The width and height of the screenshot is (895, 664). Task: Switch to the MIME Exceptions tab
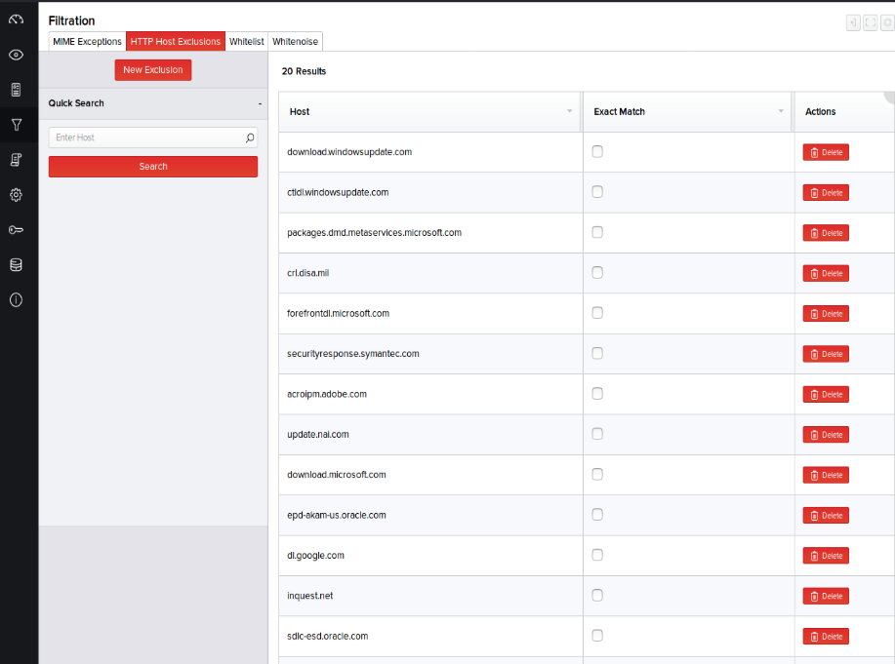click(x=88, y=42)
